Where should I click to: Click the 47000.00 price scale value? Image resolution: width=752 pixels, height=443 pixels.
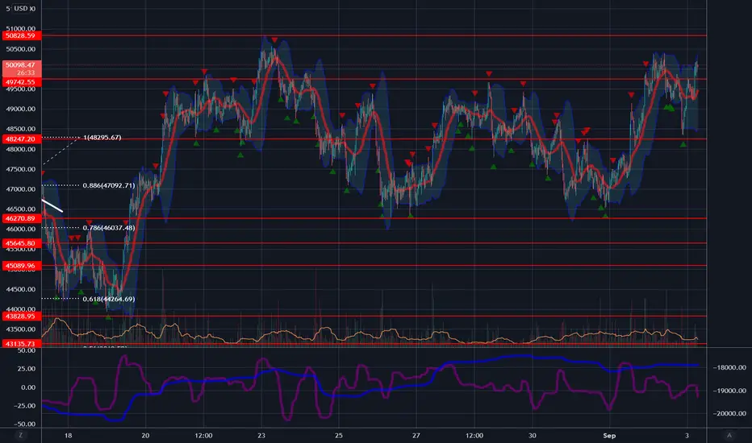point(21,188)
